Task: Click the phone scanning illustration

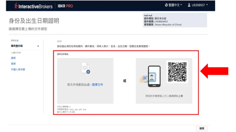Action: coord(150,76)
